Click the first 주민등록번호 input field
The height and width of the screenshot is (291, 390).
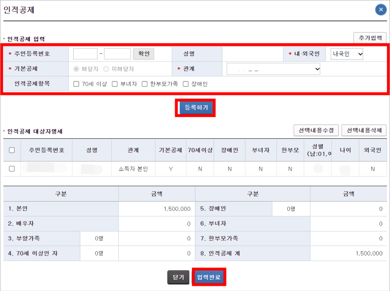(x=85, y=53)
